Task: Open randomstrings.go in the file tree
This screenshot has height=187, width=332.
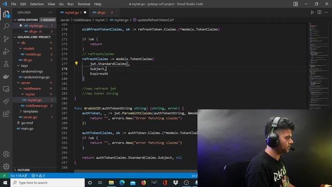Action: coord(36,77)
